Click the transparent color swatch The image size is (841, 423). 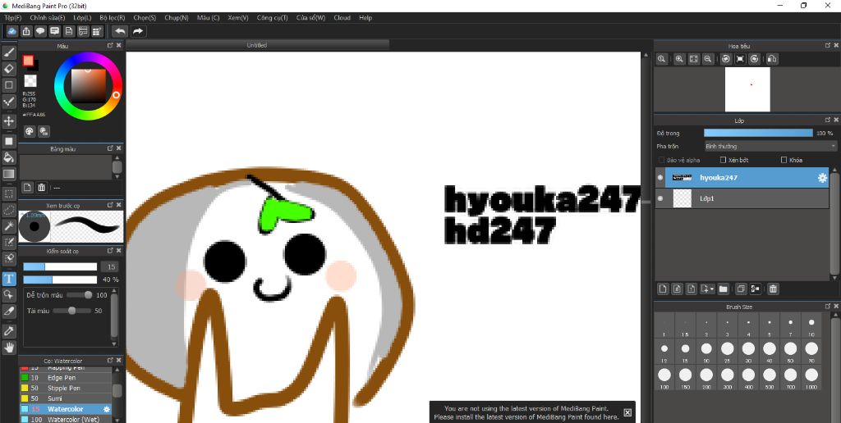click(30, 81)
